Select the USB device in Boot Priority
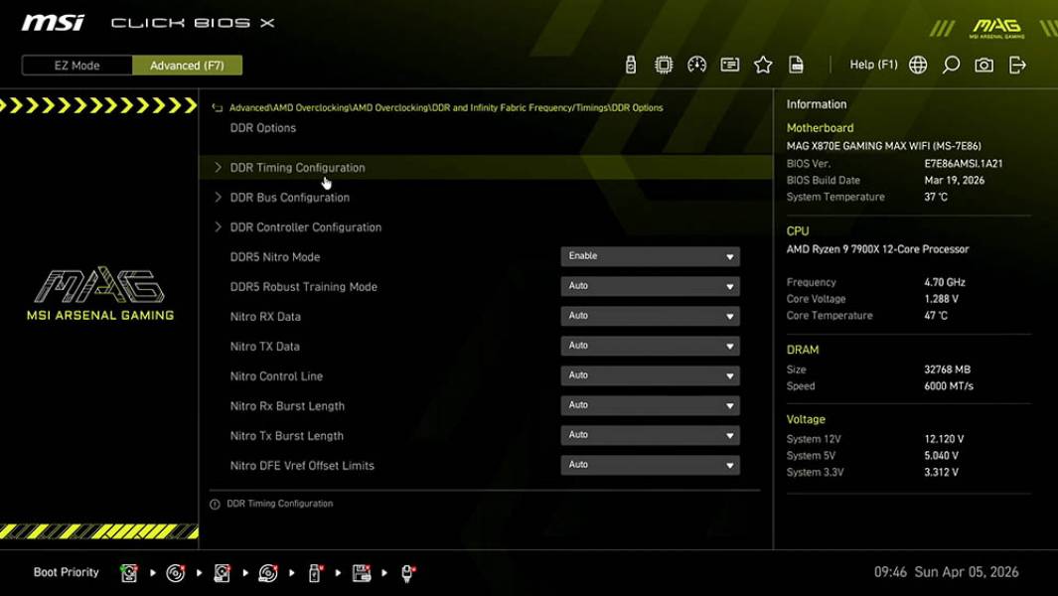The width and height of the screenshot is (1058, 596). [314, 572]
